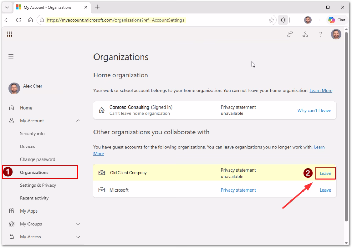Click the page vertical scrollbar
352x248 pixels.
click(x=346, y=127)
